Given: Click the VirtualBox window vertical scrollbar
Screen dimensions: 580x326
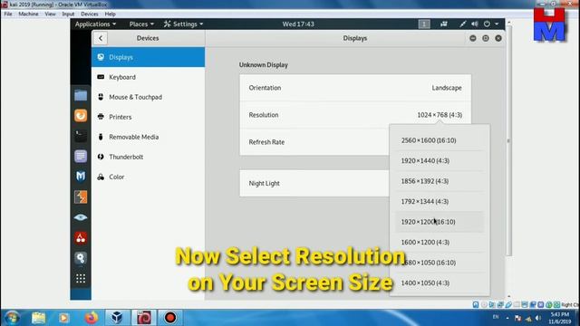Looking at the screenshot, I should pos(509,140).
